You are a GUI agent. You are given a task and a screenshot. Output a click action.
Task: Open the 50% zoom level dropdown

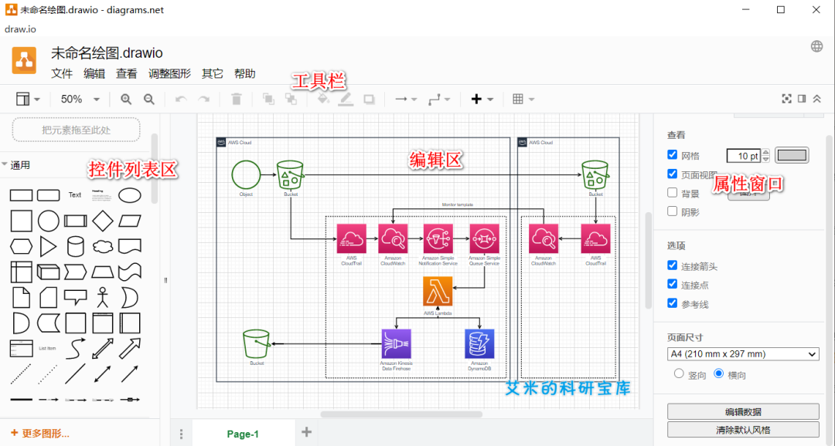click(x=80, y=99)
